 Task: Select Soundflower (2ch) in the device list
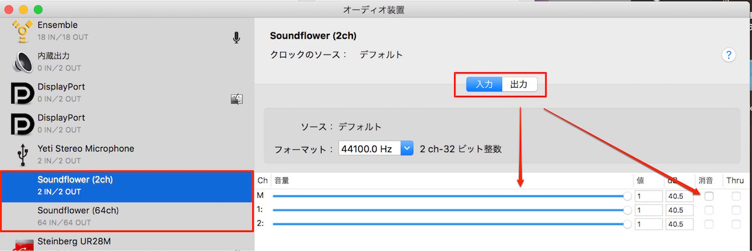click(127, 186)
